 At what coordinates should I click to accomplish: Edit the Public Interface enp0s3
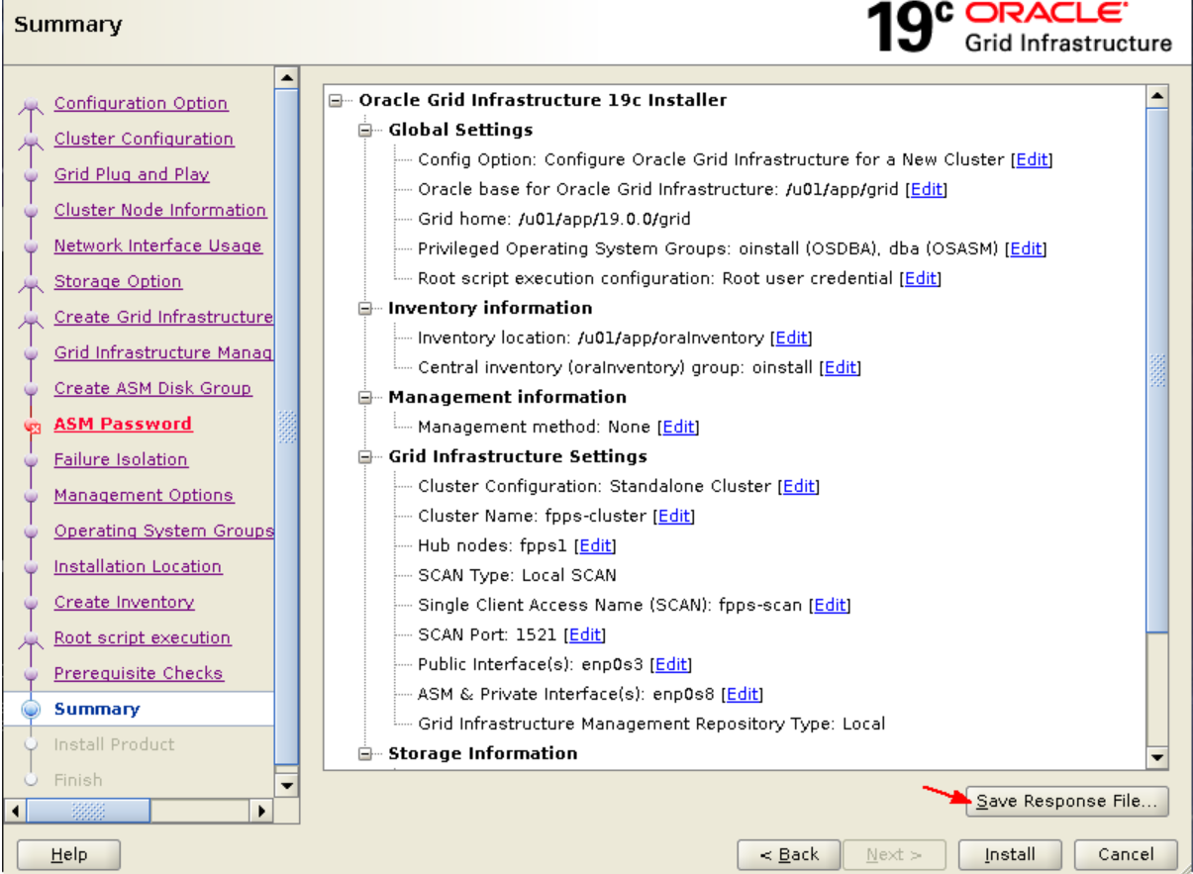click(671, 664)
